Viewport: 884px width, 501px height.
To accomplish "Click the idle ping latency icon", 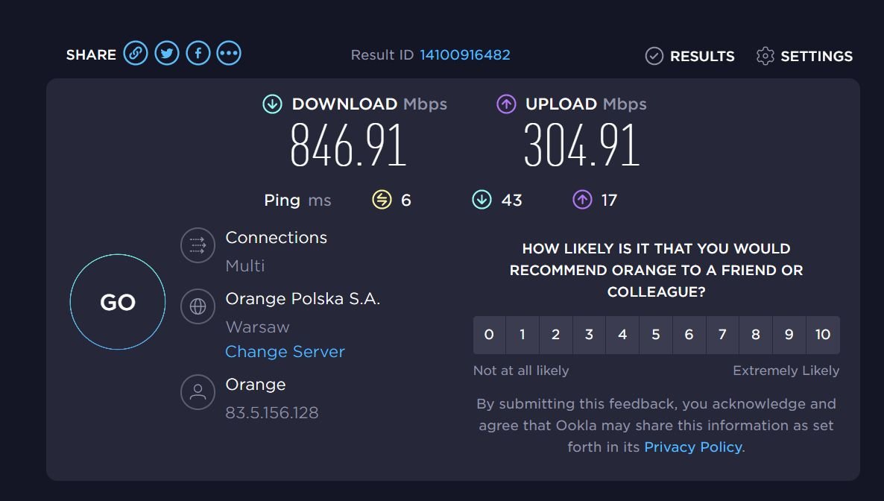I will tap(382, 200).
